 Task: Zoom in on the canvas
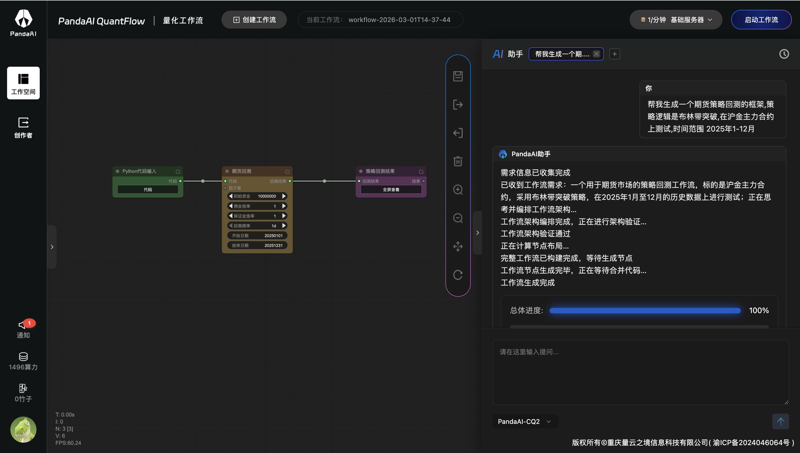click(458, 190)
